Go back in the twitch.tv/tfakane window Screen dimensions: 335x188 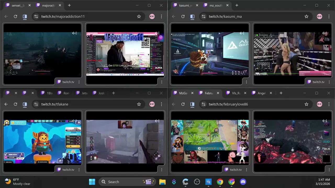6,104
